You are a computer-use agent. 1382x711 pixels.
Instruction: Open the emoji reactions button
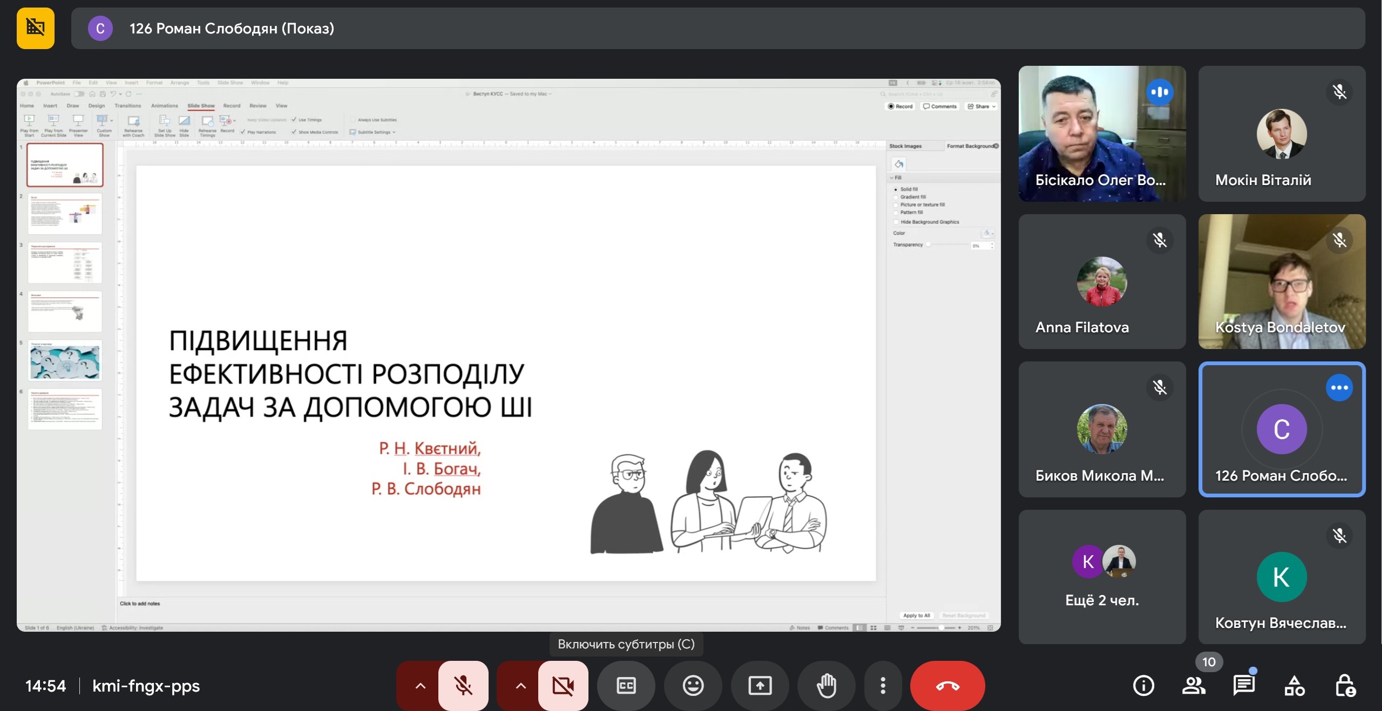click(x=693, y=686)
